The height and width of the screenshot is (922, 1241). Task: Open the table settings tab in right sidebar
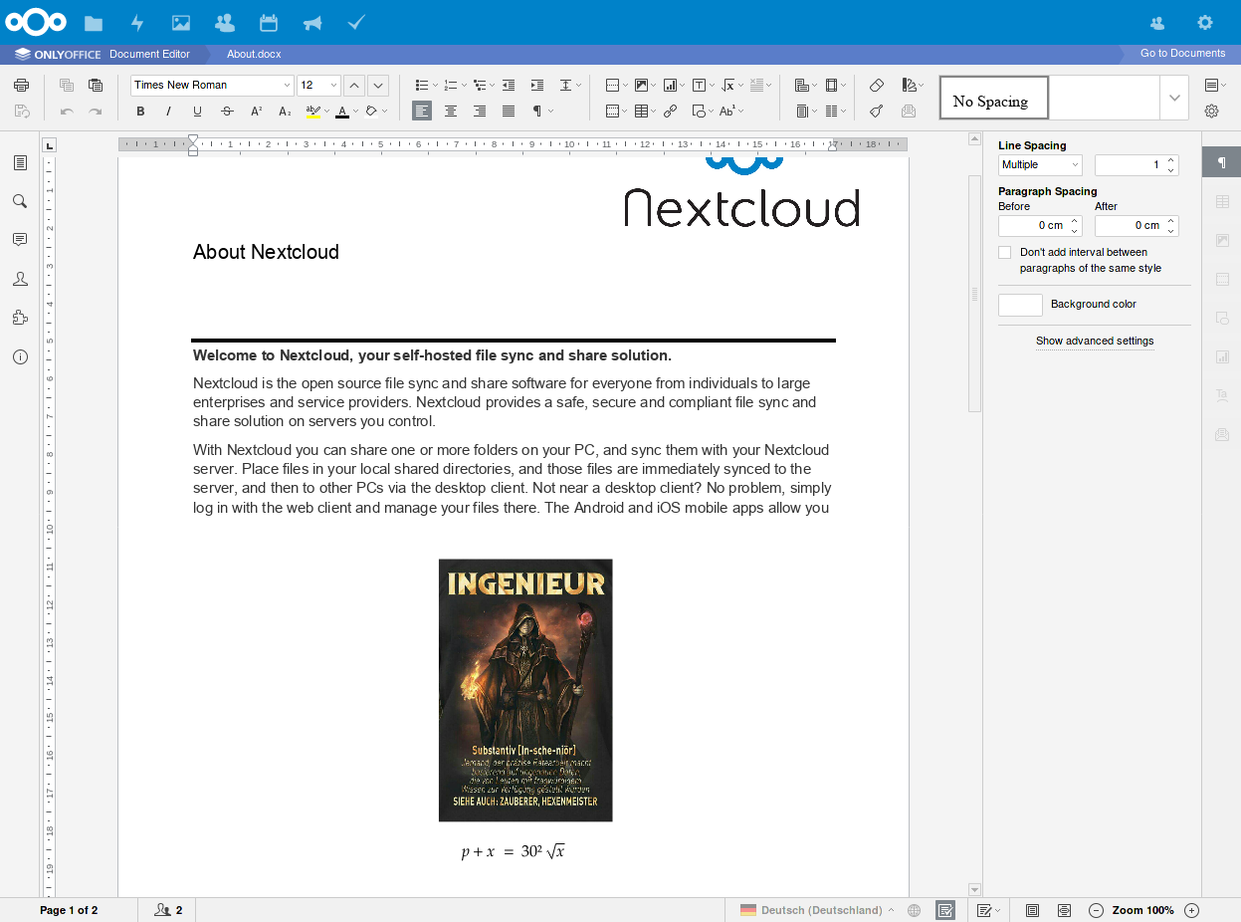pos(1222,202)
